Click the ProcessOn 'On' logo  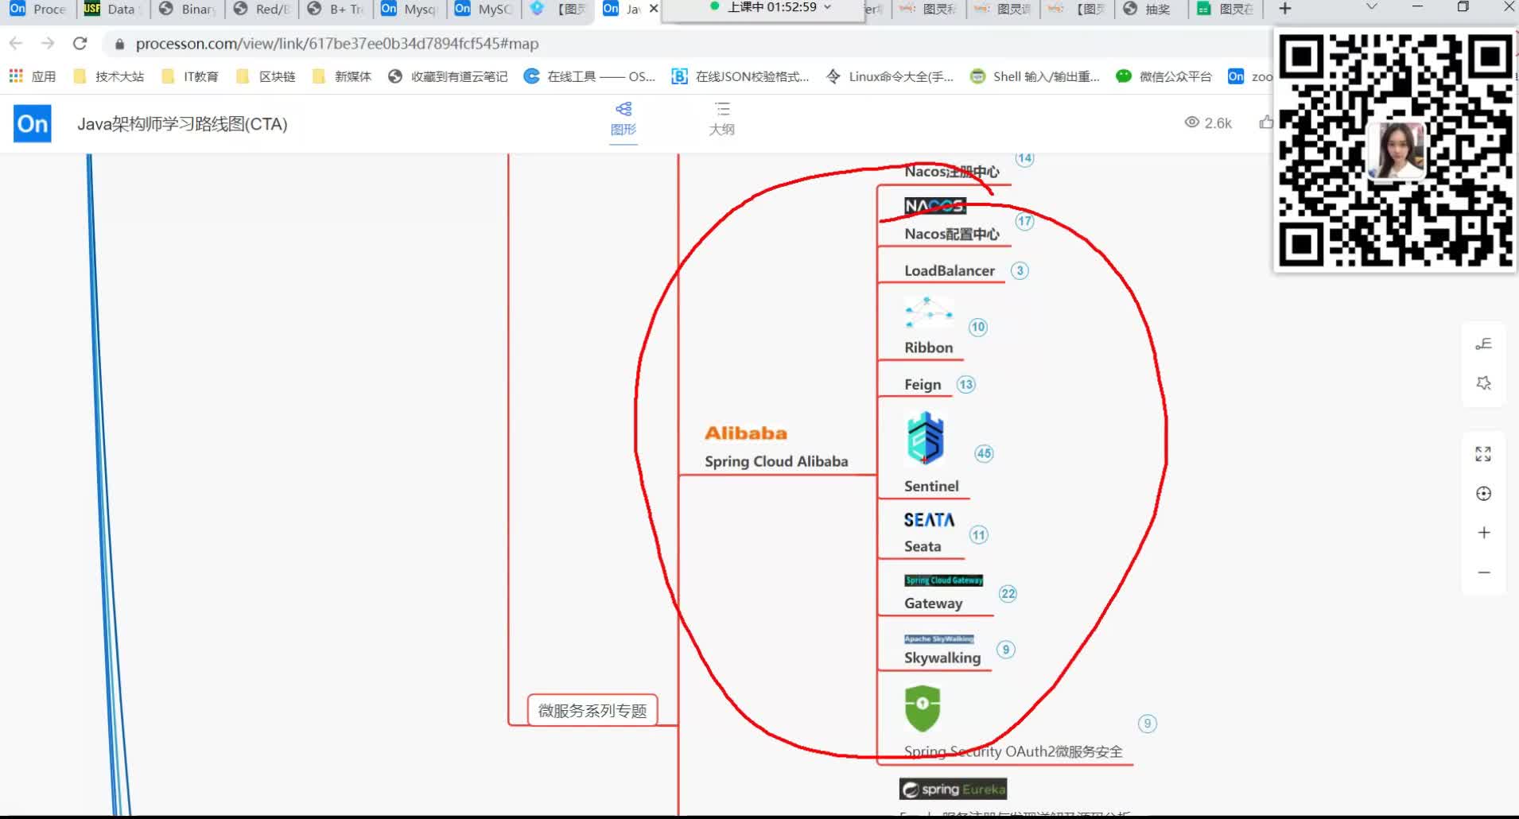pos(33,124)
